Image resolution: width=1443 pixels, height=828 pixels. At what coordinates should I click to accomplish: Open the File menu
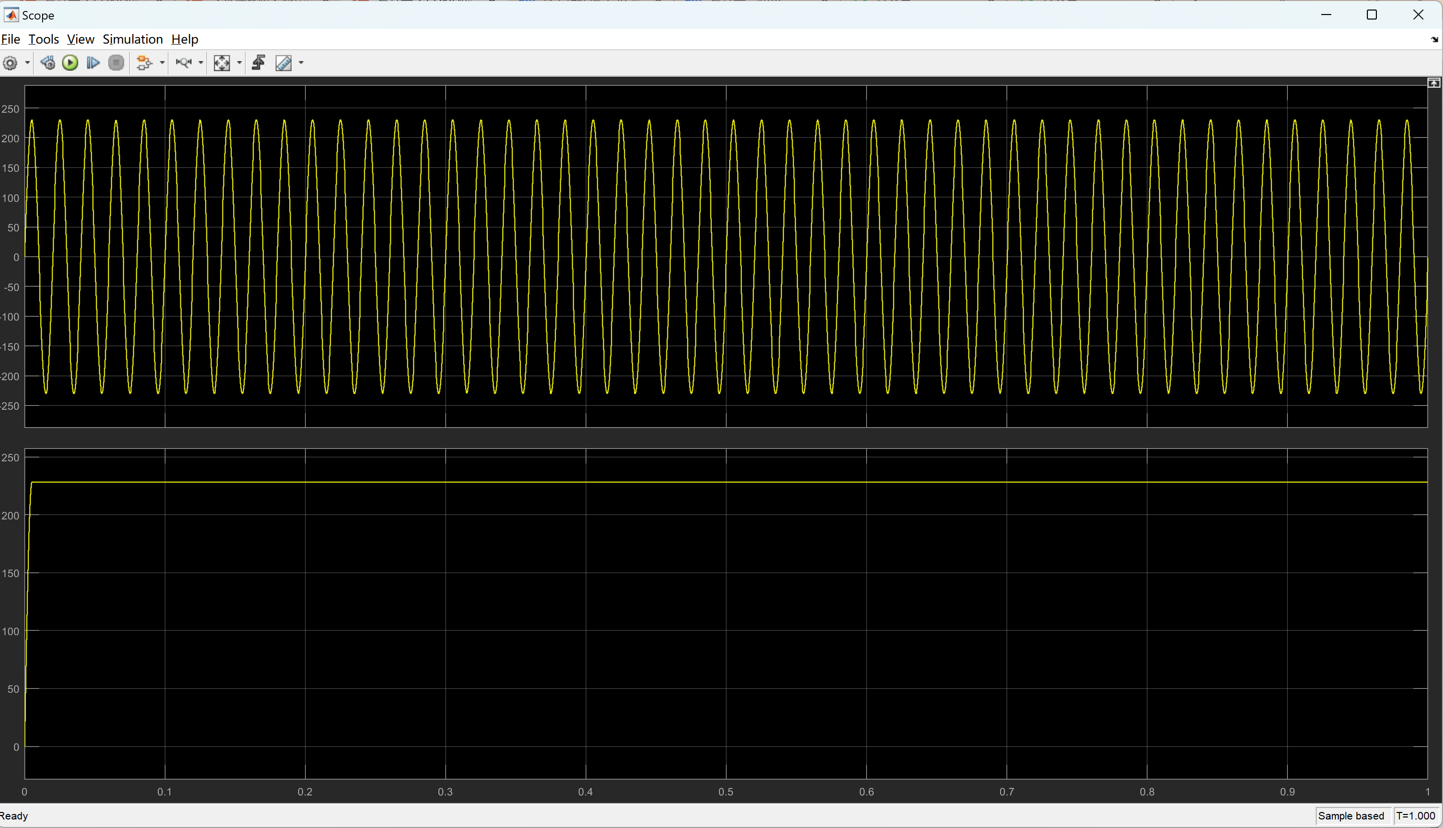(10, 39)
